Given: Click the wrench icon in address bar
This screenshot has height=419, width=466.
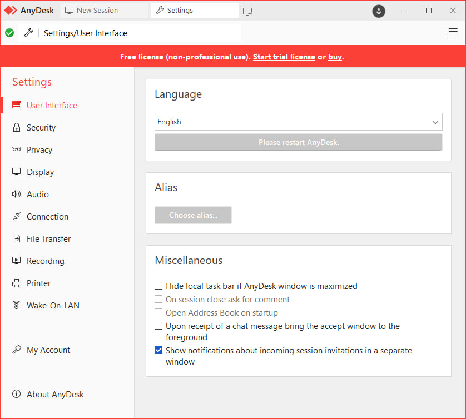Looking at the screenshot, I should 28,33.
